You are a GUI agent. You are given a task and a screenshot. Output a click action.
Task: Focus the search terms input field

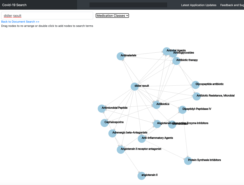pos(47,16)
